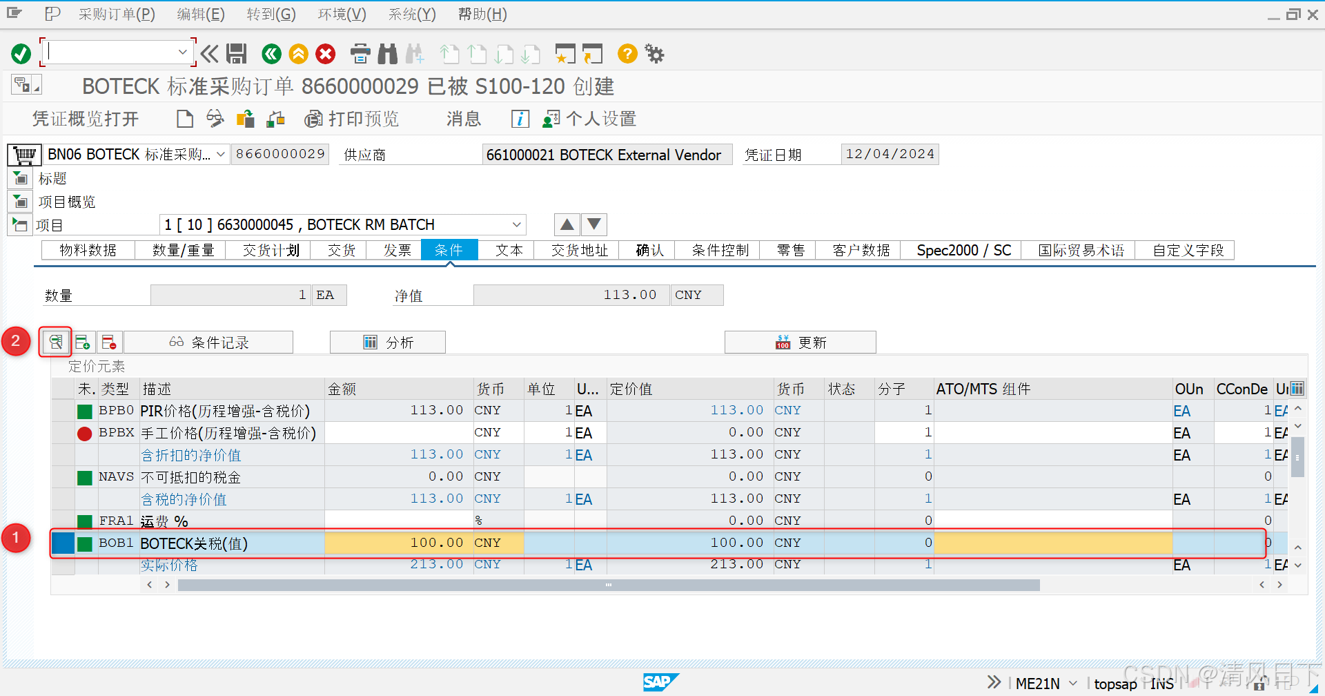Open the item selector dropdown 6630000045
Viewport: 1325px width, 696px height.
[x=516, y=224]
